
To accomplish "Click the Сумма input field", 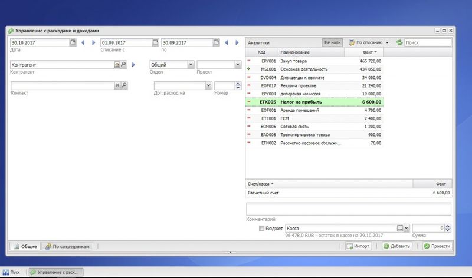I will pos(428,229).
